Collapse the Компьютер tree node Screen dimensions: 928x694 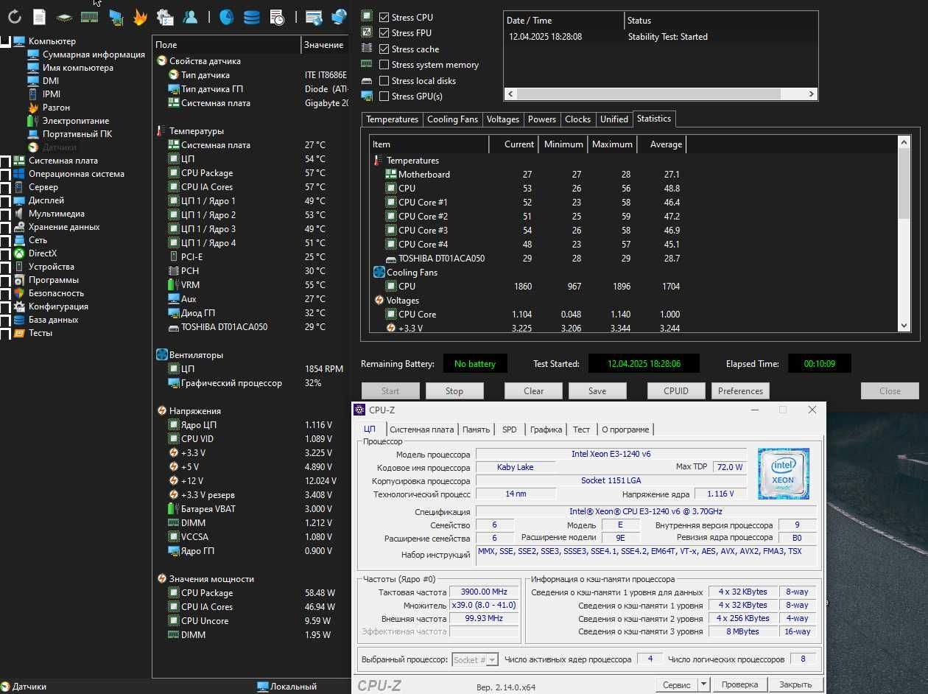point(5,41)
